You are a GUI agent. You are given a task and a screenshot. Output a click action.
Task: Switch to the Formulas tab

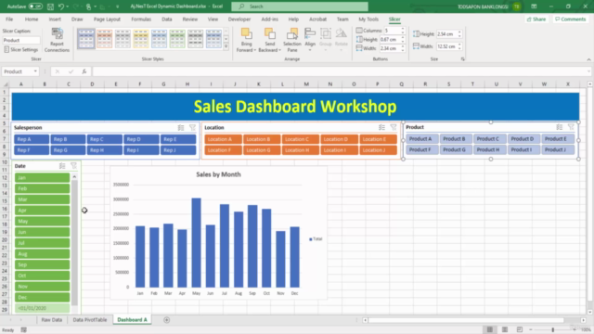pyautogui.click(x=141, y=19)
